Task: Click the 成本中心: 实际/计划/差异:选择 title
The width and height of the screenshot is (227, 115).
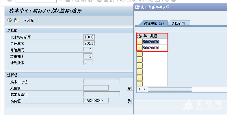Action: (45, 11)
